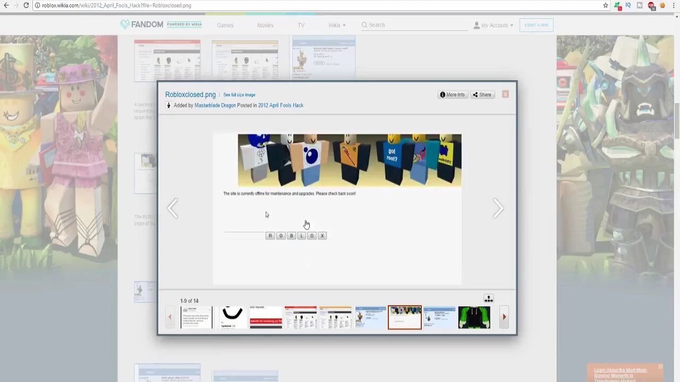Click the site info icon in the address bar
This screenshot has width=680, height=382.
click(37, 5)
